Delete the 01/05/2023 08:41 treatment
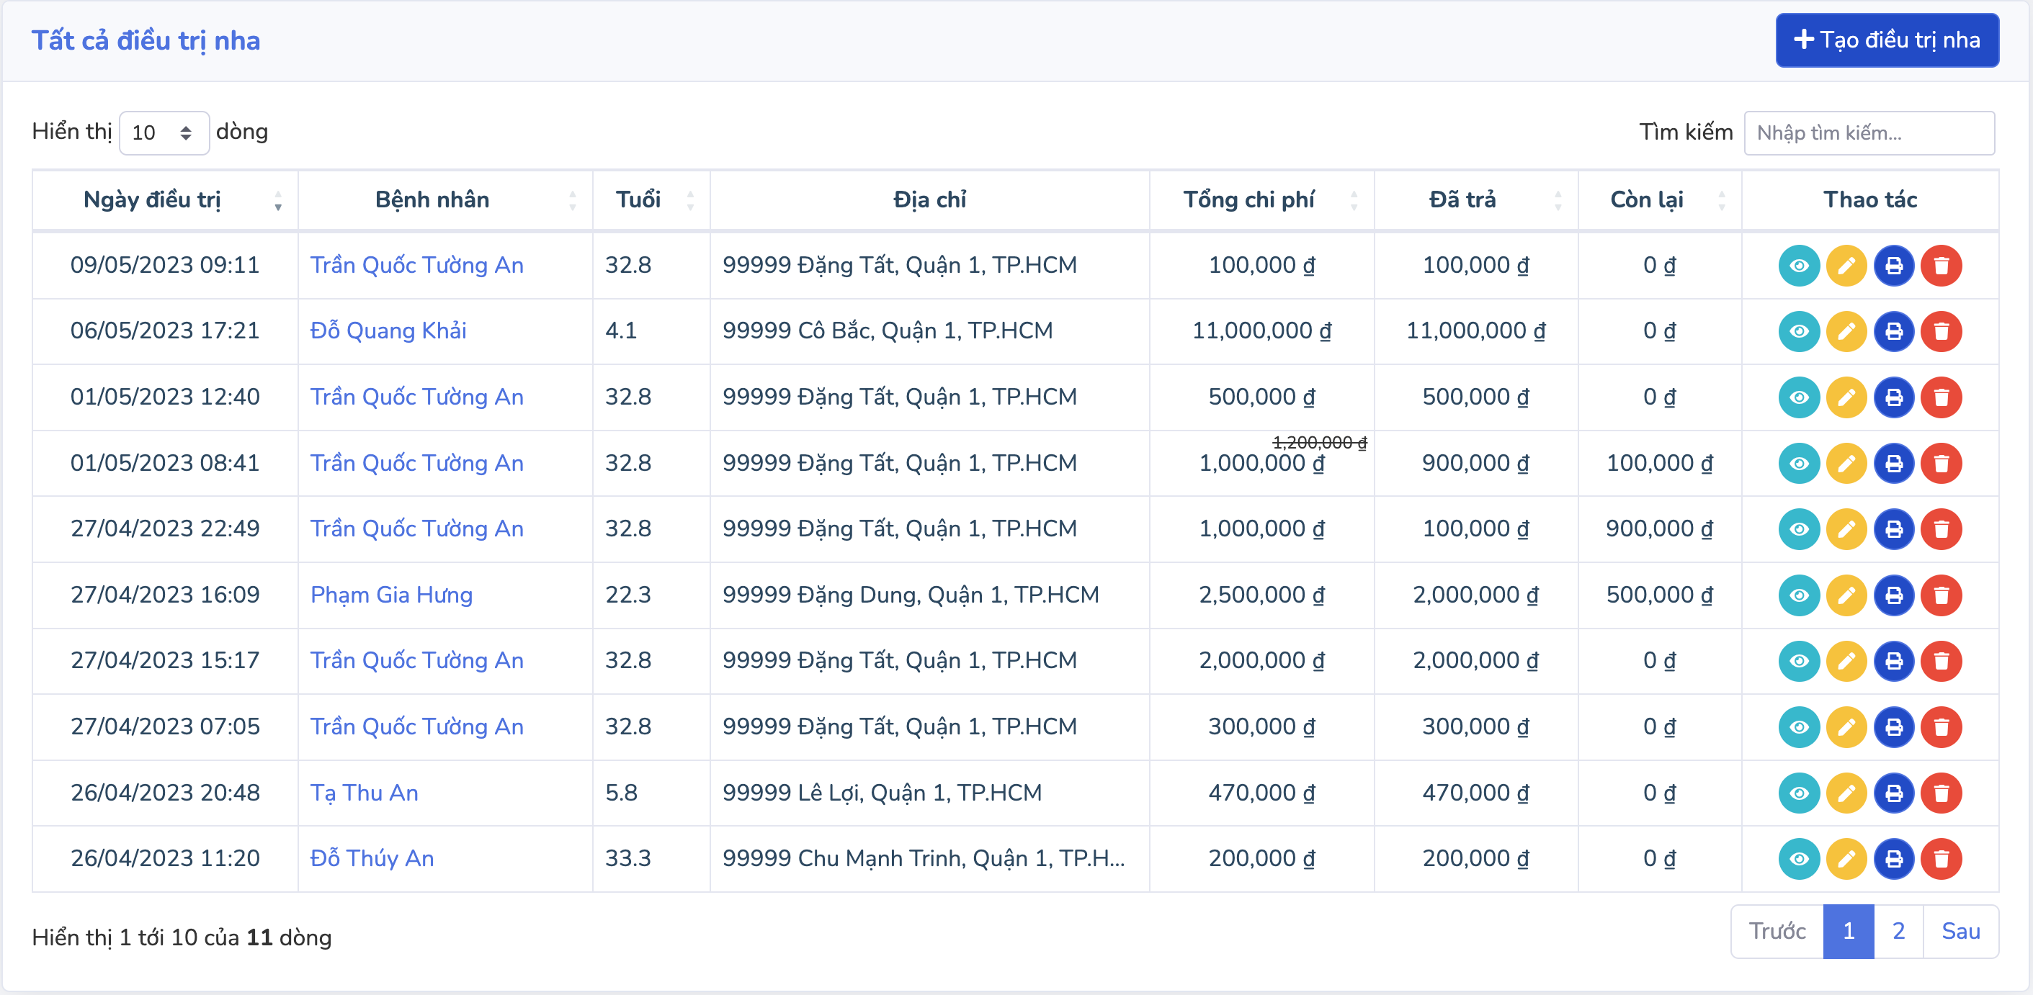 [x=1941, y=464]
